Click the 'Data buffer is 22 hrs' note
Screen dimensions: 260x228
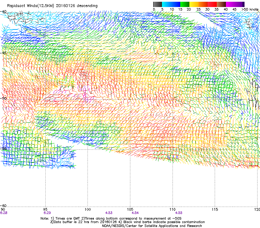83,222
